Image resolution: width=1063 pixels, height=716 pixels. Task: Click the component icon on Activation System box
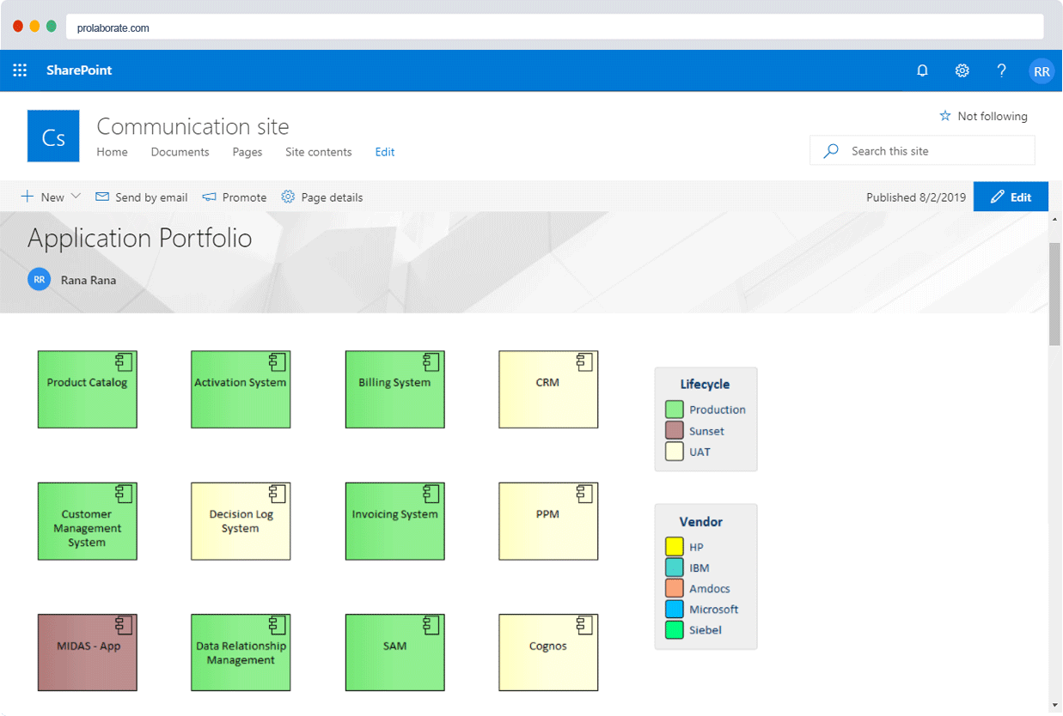(277, 361)
